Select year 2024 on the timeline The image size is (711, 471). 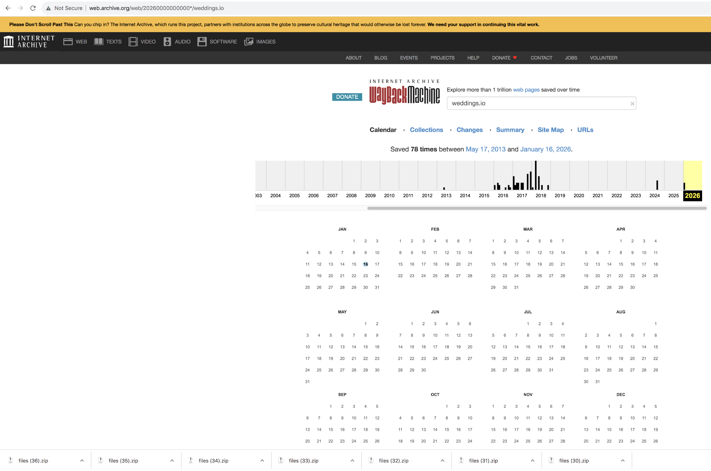click(654, 196)
